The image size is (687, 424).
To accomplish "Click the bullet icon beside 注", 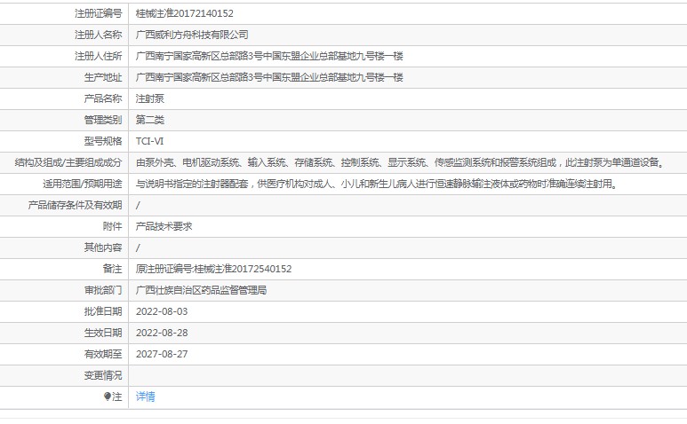I will pyautogui.click(x=108, y=397).
